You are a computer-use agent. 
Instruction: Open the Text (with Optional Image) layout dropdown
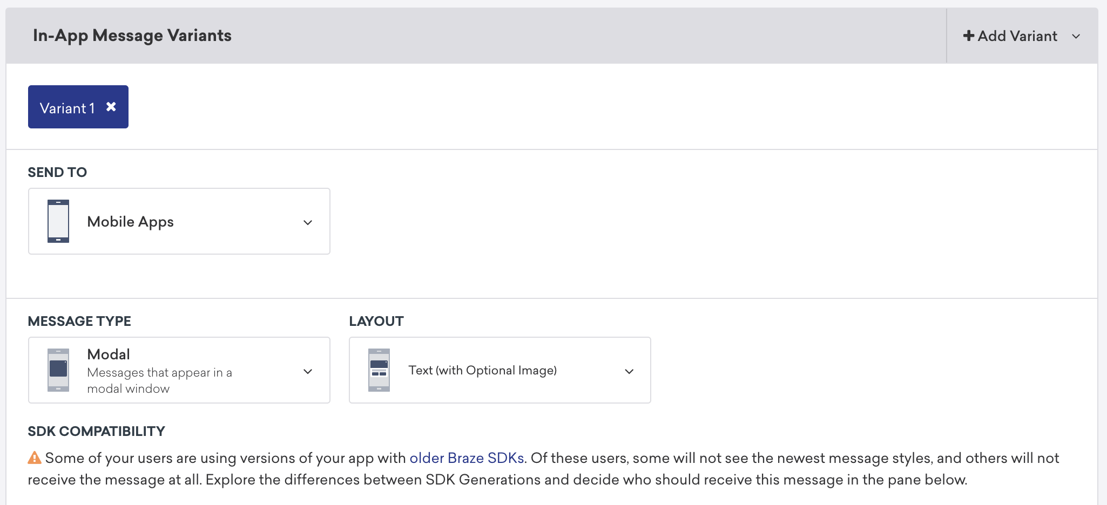click(x=628, y=371)
